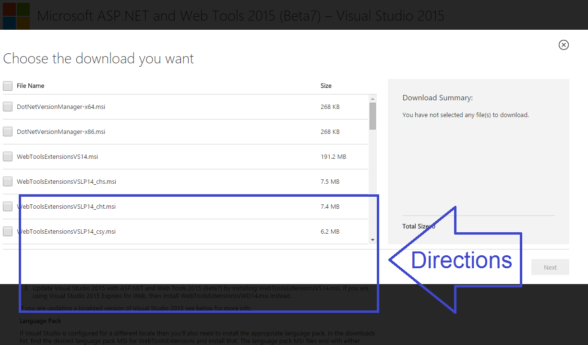Click the "7.4 MB" size value
Screen dimensions: 588x345
330,206
